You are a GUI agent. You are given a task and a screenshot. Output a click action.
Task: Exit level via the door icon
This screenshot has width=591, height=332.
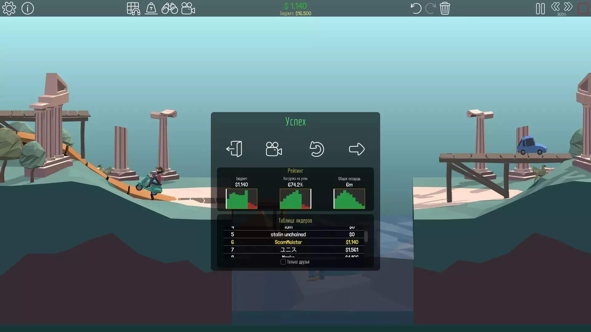click(x=234, y=149)
